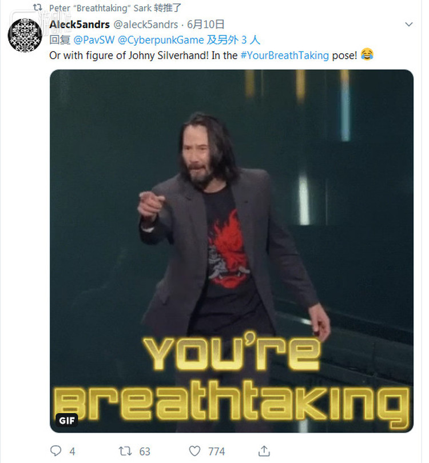Open the @CyberpunkGame mention link
429x463 pixels.
161,40
